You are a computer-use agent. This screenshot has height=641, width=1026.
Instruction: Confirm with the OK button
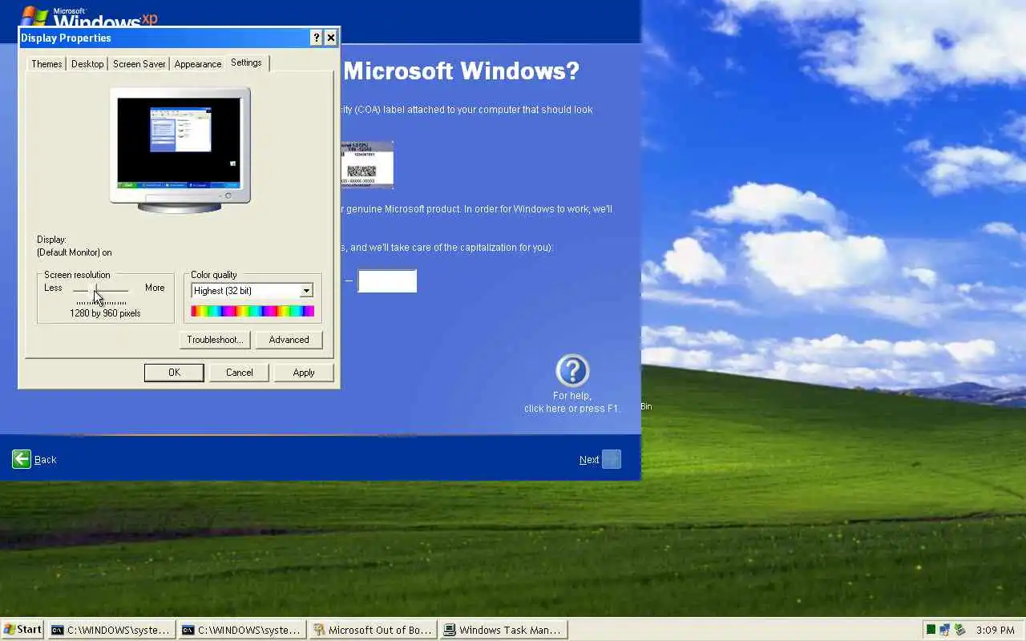[174, 373]
